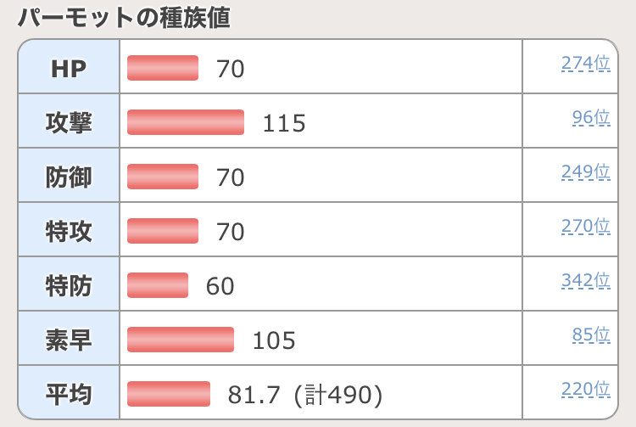
Task: Click the 特攻 row header
Action: (69, 231)
